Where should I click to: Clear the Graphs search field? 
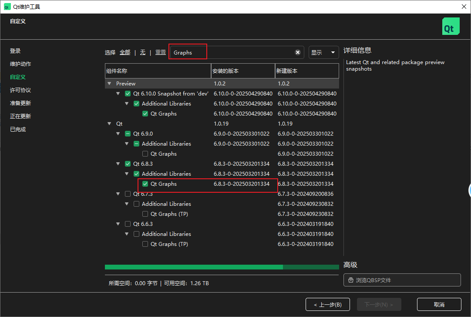pyautogui.click(x=298, y=52)
